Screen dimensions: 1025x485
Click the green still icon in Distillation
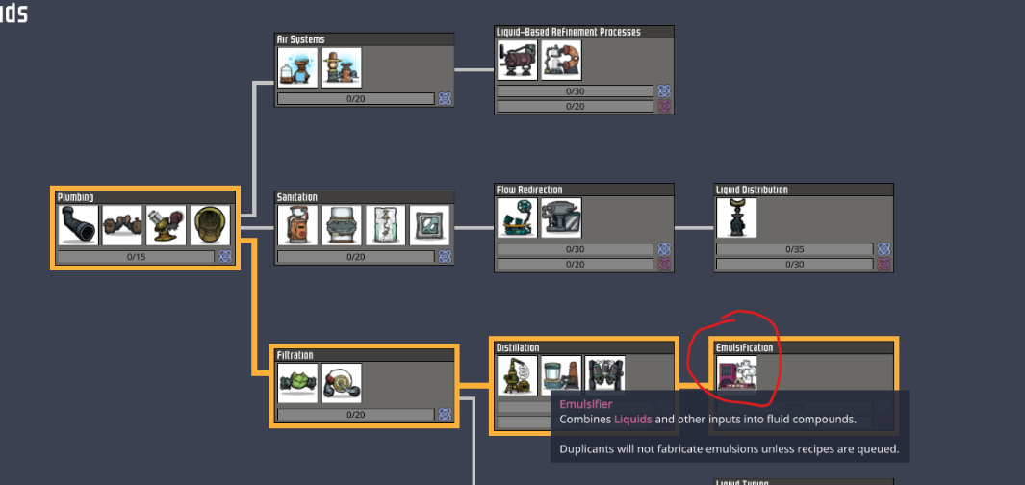coord(517,375)
